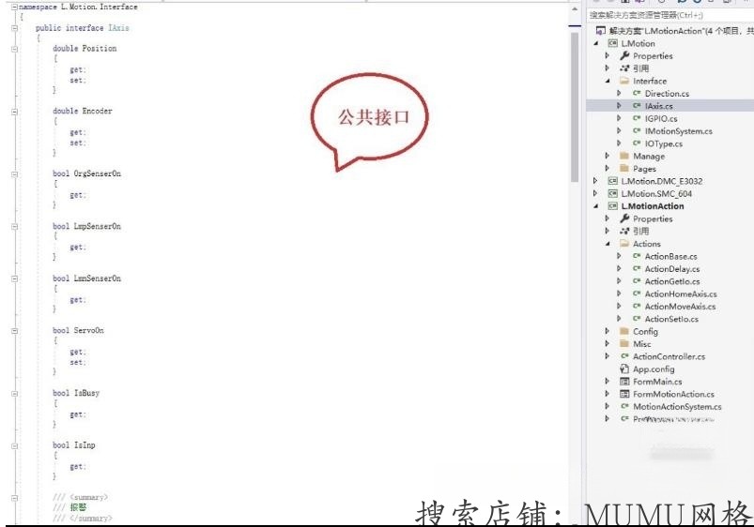Image resolution: width=754 pixels, height=527 pixels.
Task: Collapse the Actions folder node
Action: pos(608,244)
